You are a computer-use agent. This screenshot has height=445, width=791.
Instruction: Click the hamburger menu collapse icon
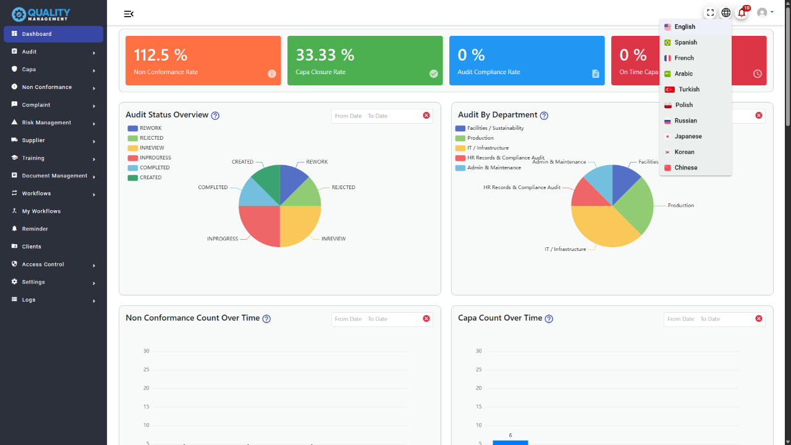[x=129, y=14]
